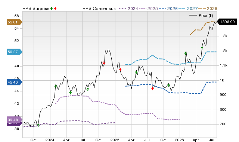Click the 56 label on the left axis
Image resolution: width=239 pixels, height=142 pixels.
tap(16, 16)
